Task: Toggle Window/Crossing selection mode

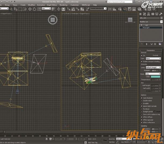Action: (x=25, y=9)
